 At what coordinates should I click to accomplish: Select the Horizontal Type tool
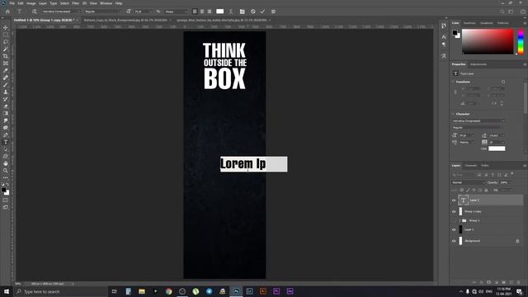(x=6, y=142)
